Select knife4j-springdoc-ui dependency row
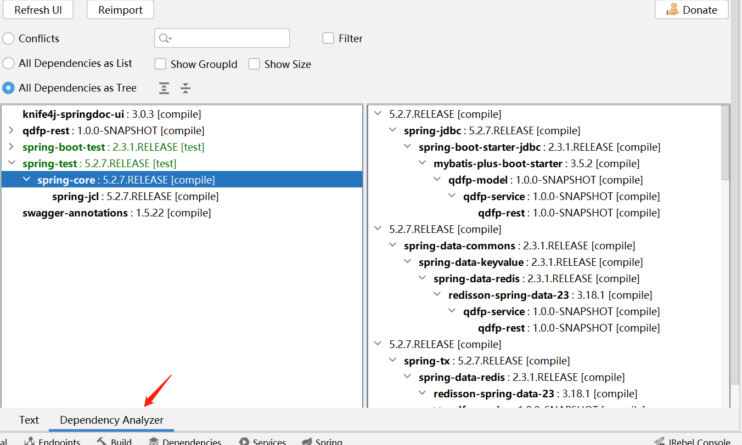 (x=182, y=114)
